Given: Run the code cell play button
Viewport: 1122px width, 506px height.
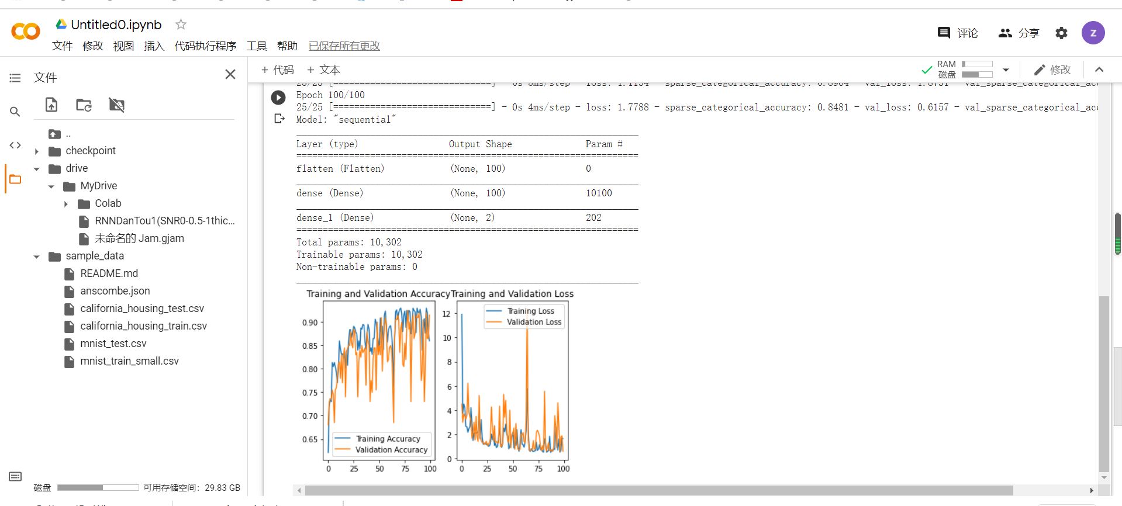Looking at the screenshot, I should coord(278,98).
